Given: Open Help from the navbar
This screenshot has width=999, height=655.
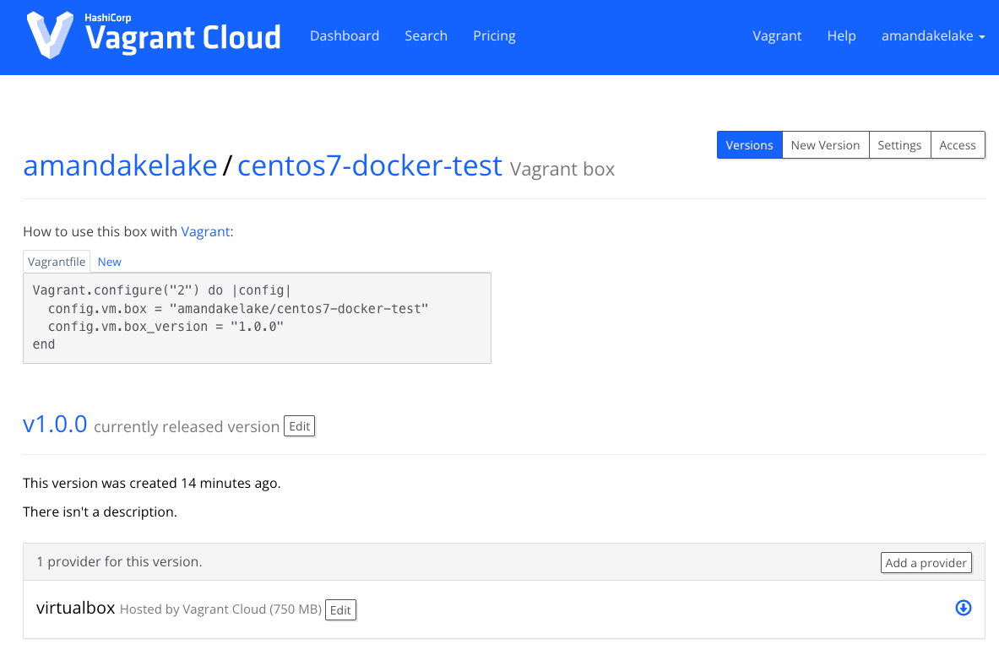Looking at the screenshot, I should 841,36.
